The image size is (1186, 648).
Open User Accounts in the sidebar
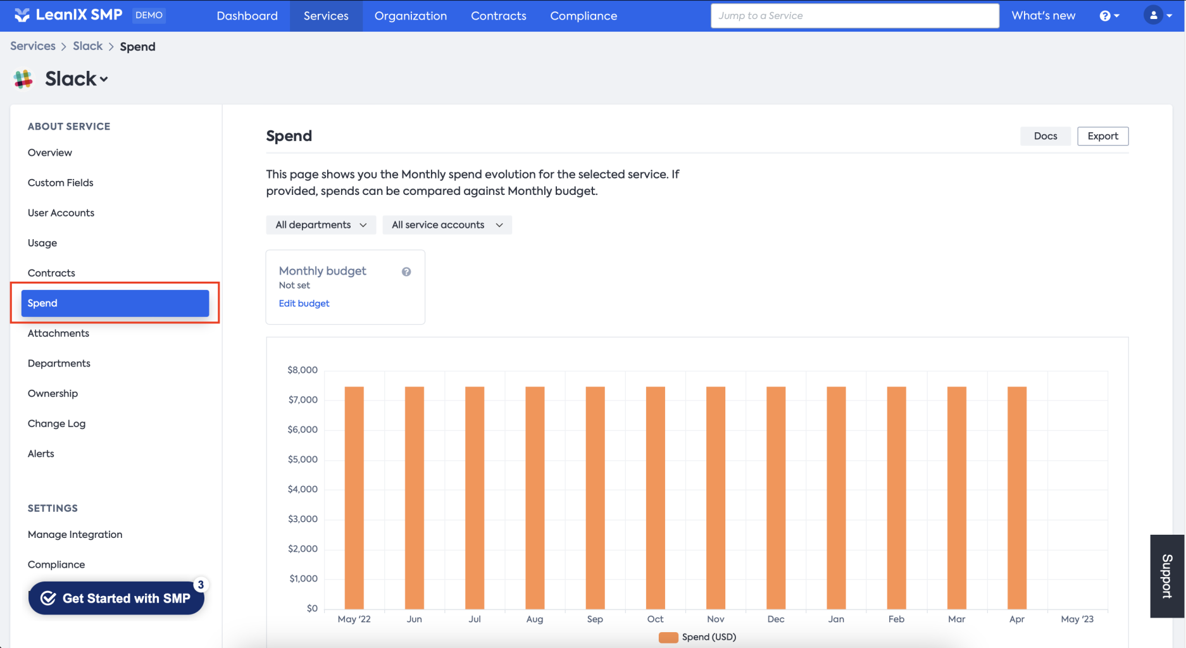[x=61, y=213]
